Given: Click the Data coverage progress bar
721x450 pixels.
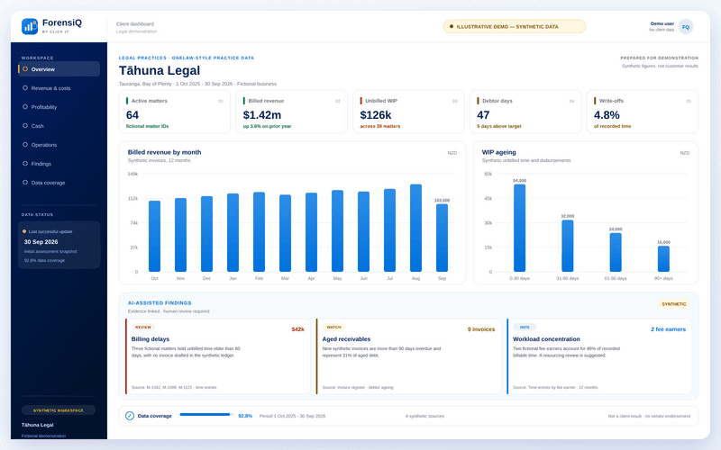Looking at the screenshot, I should pyautogui.click(x=206, y=415).
